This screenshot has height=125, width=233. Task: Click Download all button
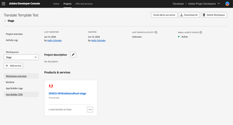pos(189,15)
